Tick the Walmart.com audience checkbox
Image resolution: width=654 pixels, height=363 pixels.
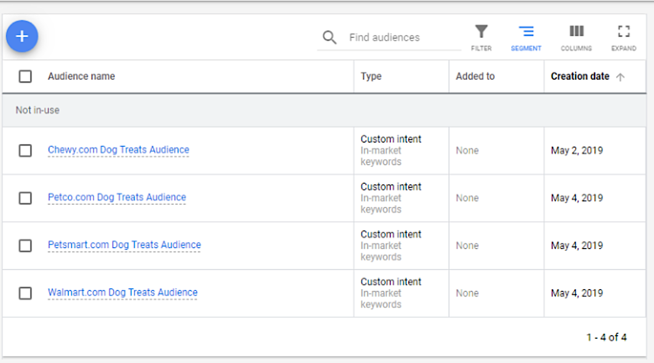click(25, 293)
